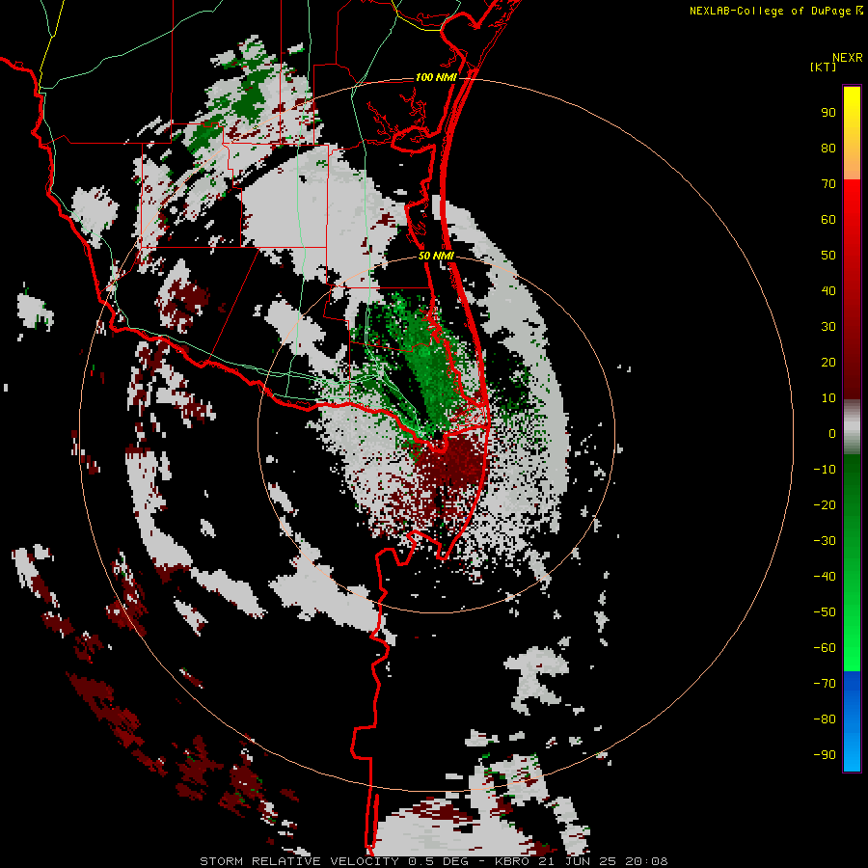Click the -20 value on velocity scale
This screenshot has height=868, width=868.
pyautogui.click(x=825, y=505)
